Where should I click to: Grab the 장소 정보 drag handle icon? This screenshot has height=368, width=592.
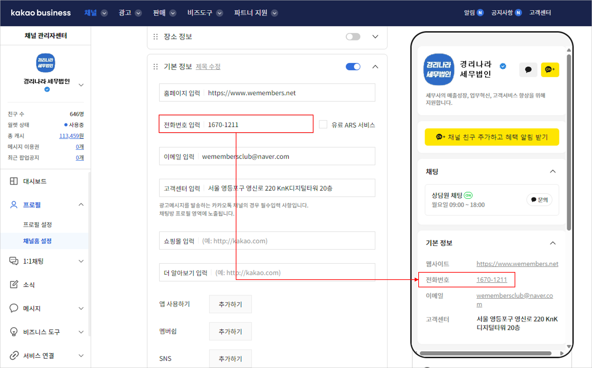pyautogui.click(x=155, y=37)
